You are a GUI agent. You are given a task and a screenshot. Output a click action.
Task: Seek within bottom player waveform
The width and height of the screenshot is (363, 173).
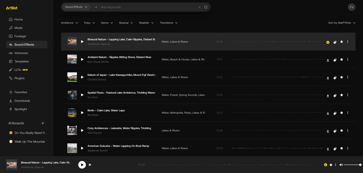[232, 165]
